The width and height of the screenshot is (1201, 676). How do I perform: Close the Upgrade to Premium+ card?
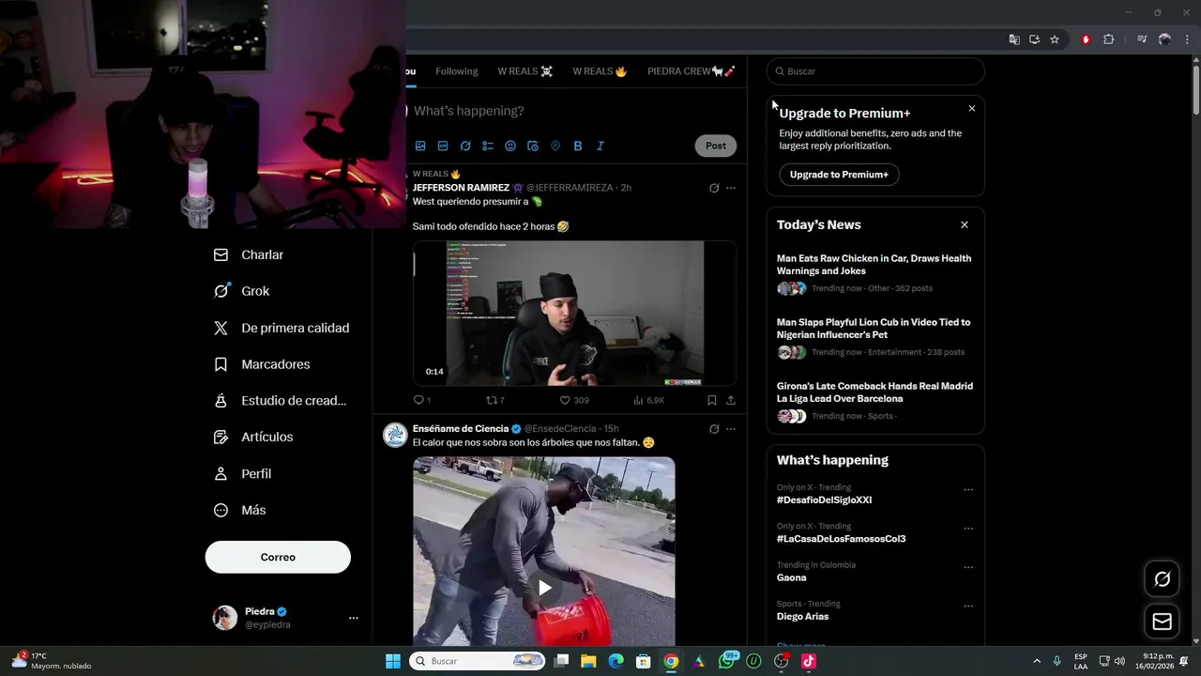[x=971, y=109]
